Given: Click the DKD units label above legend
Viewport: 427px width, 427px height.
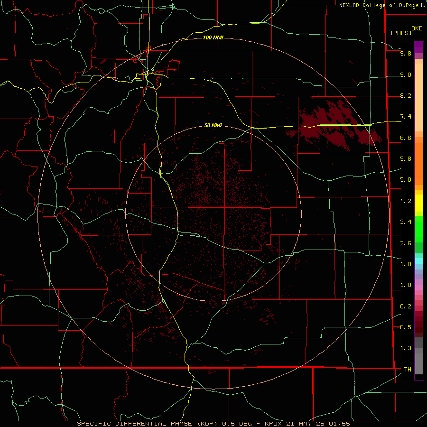Looking at the screenshot, I should coord(417,28).
